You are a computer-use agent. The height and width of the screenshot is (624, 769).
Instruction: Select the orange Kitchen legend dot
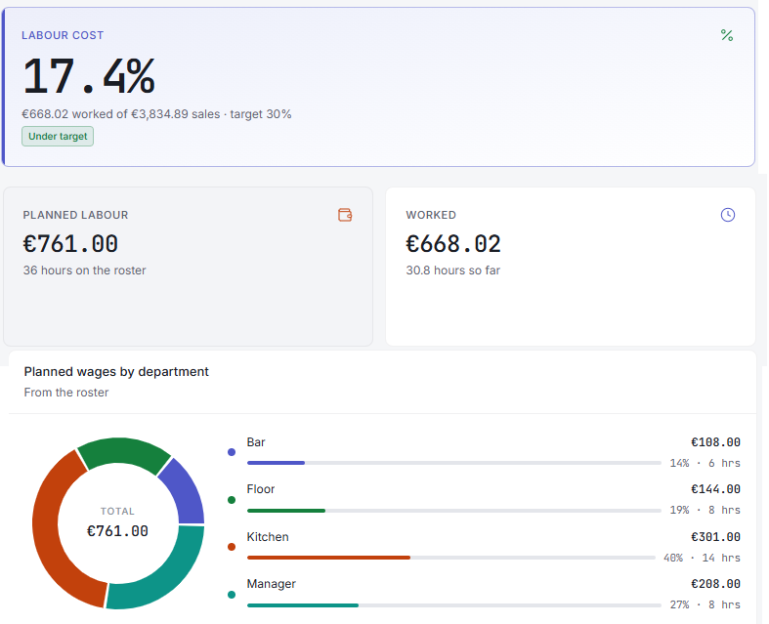(x=232, y=547)
